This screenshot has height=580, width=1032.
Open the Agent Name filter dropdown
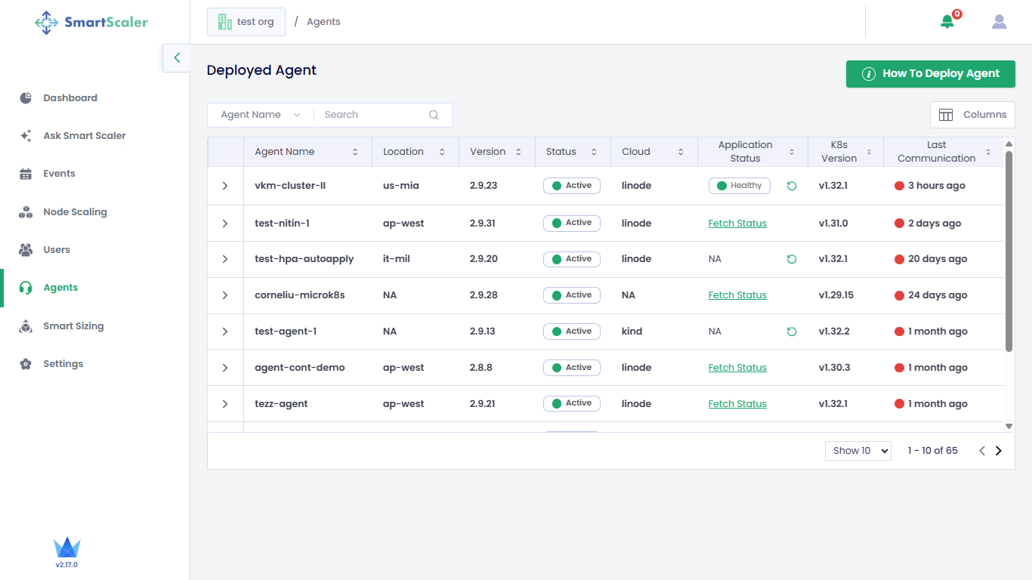click(260, 115)
